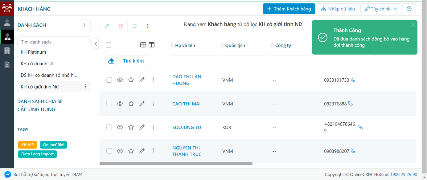
Task: Switch to grid view using the grid icon
Action: 143,45
